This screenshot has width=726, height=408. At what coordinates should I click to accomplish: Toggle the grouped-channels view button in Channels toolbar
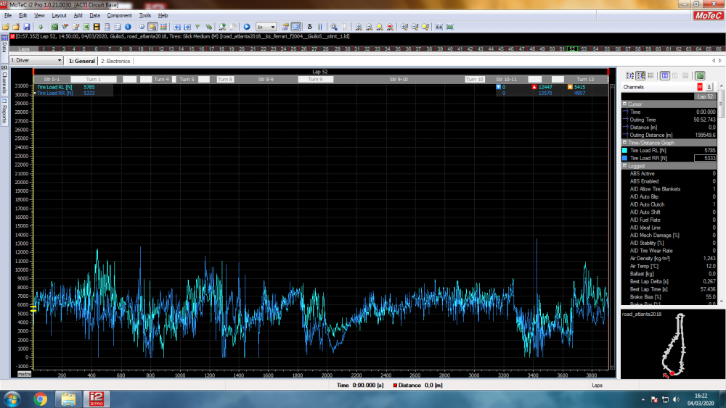tap(640, 75)
